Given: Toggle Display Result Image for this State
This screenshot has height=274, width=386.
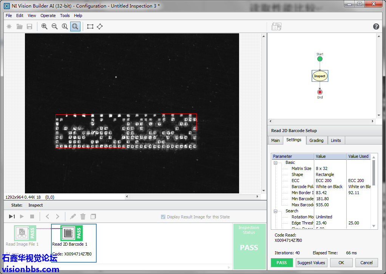Looking at the screenshot, I should 163,217.
